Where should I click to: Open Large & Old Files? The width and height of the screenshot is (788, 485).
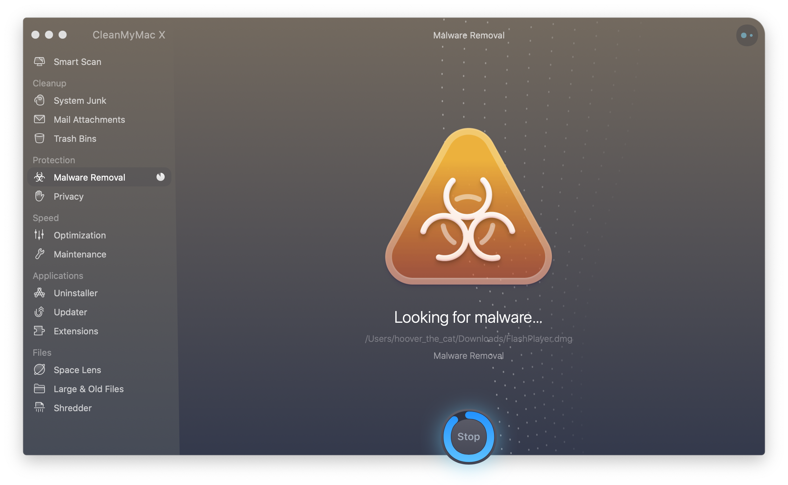[99, 389]
